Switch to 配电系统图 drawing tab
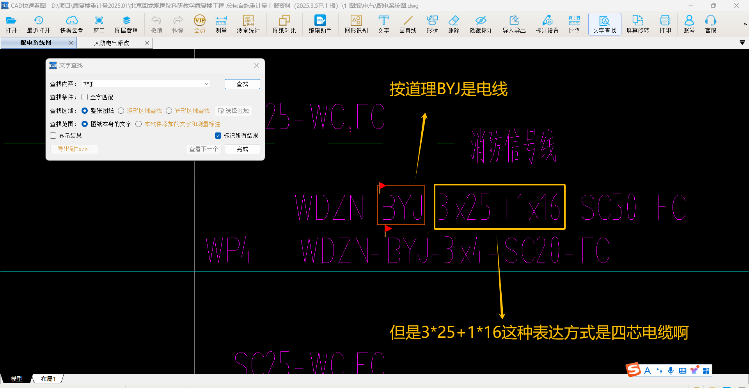Viewport: 749px width, 388px height. click(36, 43)
